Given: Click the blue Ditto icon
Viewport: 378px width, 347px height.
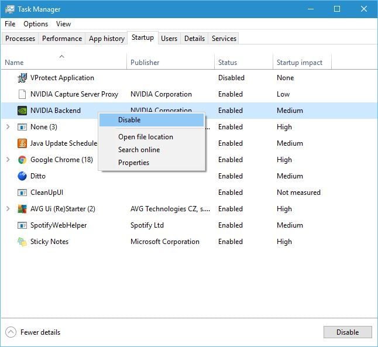Looking at the screenshot, I should tap(22, 176).
